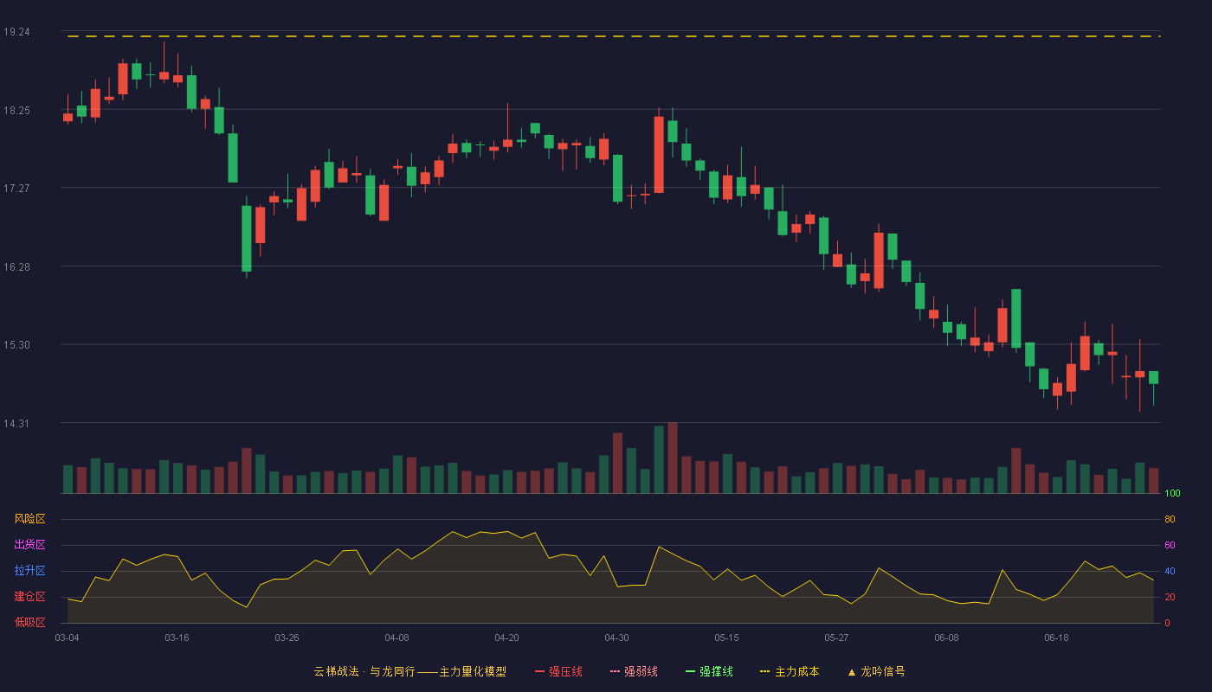1212x692 pixels.
Task: Click the 14.31 price axis label
Action: pos(16,424)
